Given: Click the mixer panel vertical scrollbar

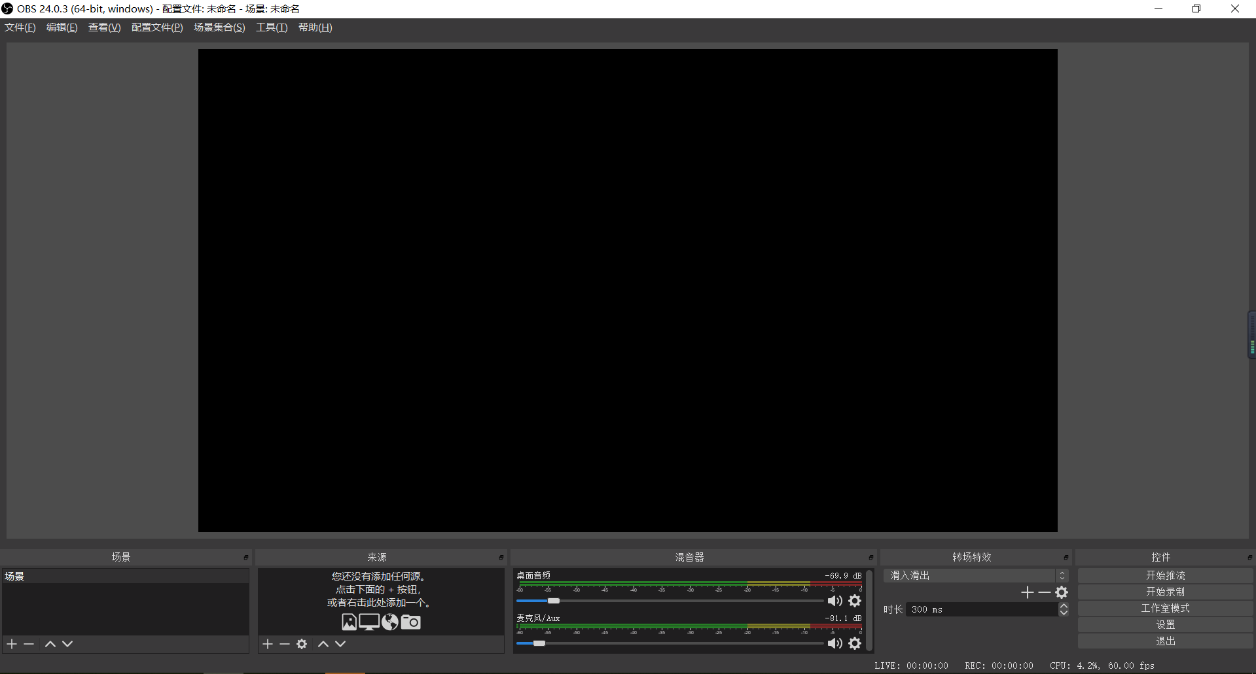Looking at the screenshot, I should tap(869, 610).
